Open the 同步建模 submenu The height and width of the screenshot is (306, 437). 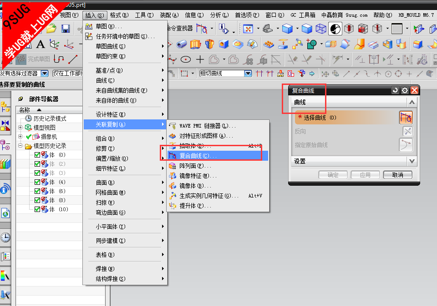125,241
